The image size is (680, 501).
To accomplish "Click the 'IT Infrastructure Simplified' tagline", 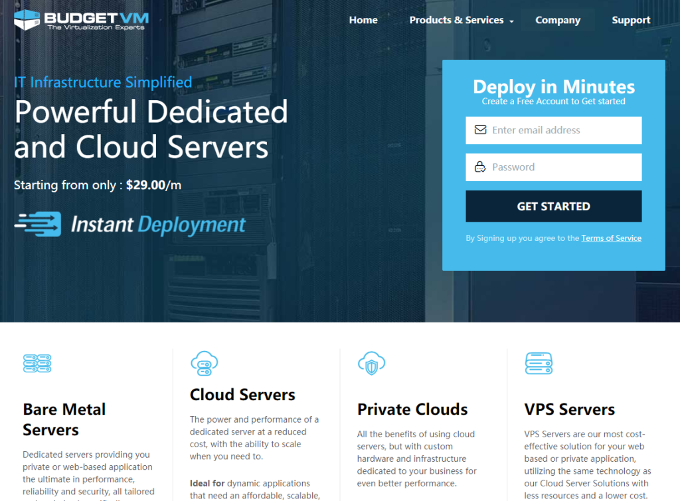I will (103, 82).
